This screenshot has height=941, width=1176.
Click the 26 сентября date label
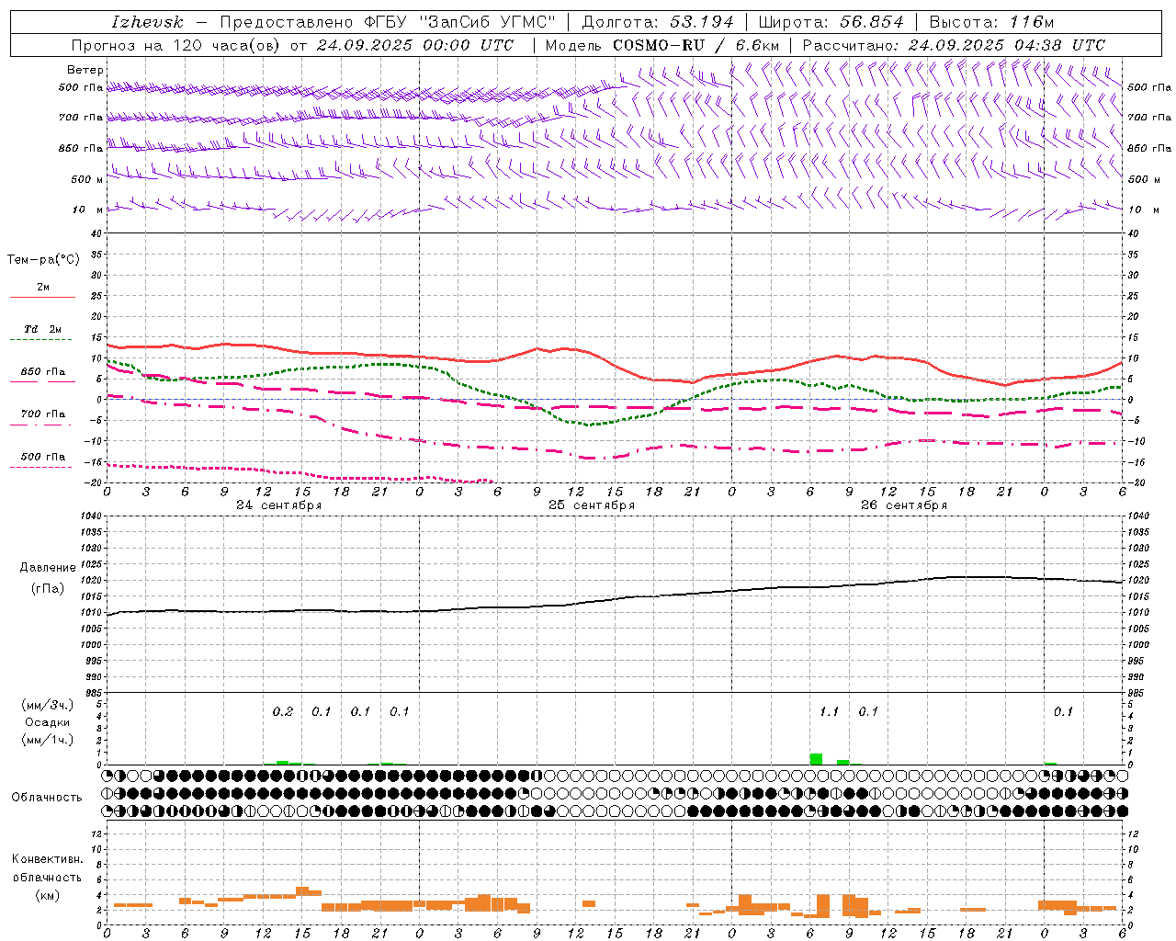[x=904, y=505]
